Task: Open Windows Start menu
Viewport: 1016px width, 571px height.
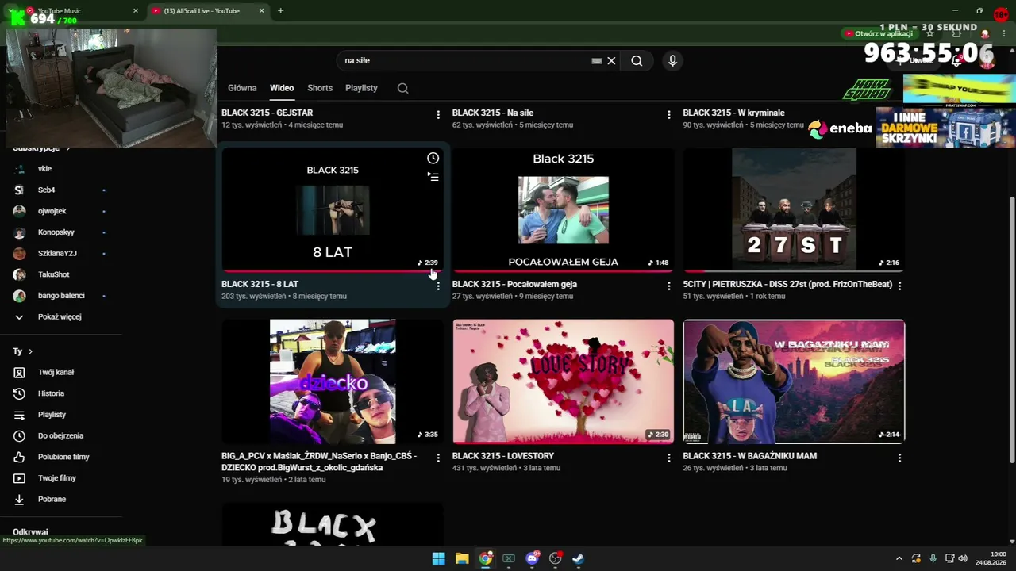Action: 438,558
